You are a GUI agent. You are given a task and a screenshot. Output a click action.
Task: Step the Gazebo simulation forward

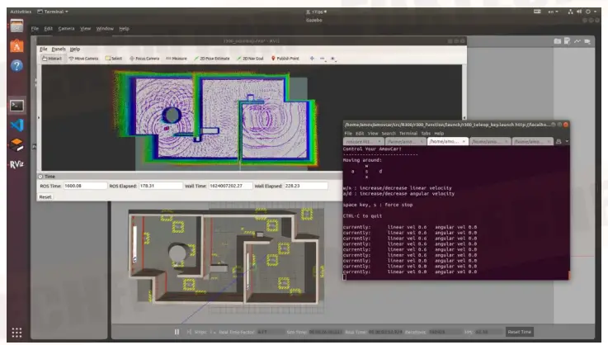(x=189, y=332)
